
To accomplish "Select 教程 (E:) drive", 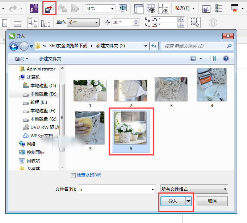I will 35,102.
